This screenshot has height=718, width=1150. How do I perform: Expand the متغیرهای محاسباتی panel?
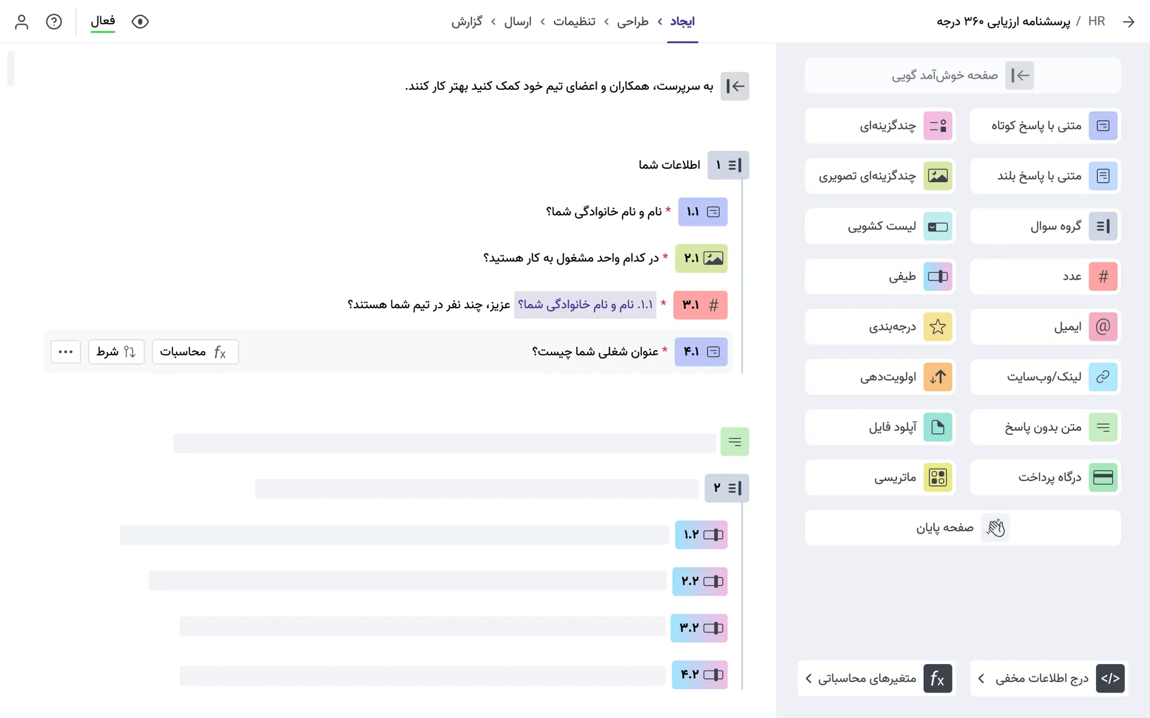[876, 678]
